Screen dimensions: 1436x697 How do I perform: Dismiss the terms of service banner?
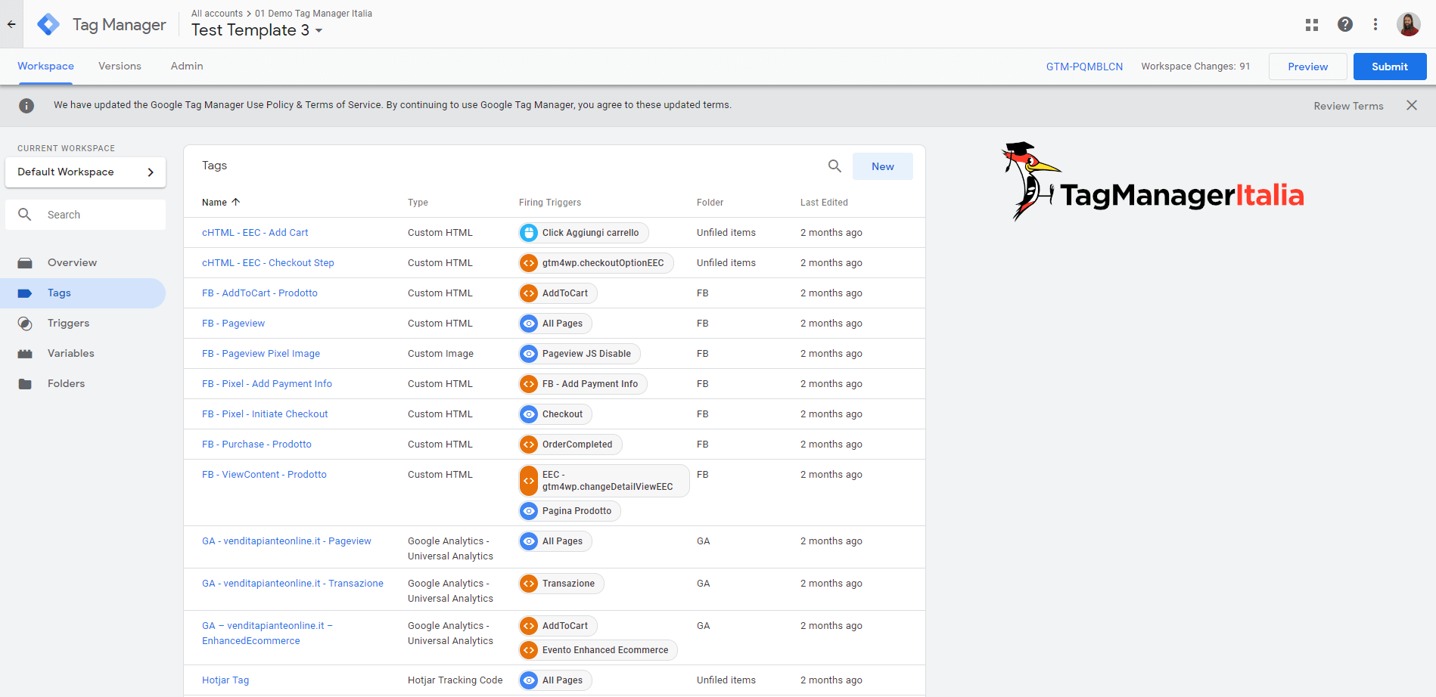tap(1412, 105)
